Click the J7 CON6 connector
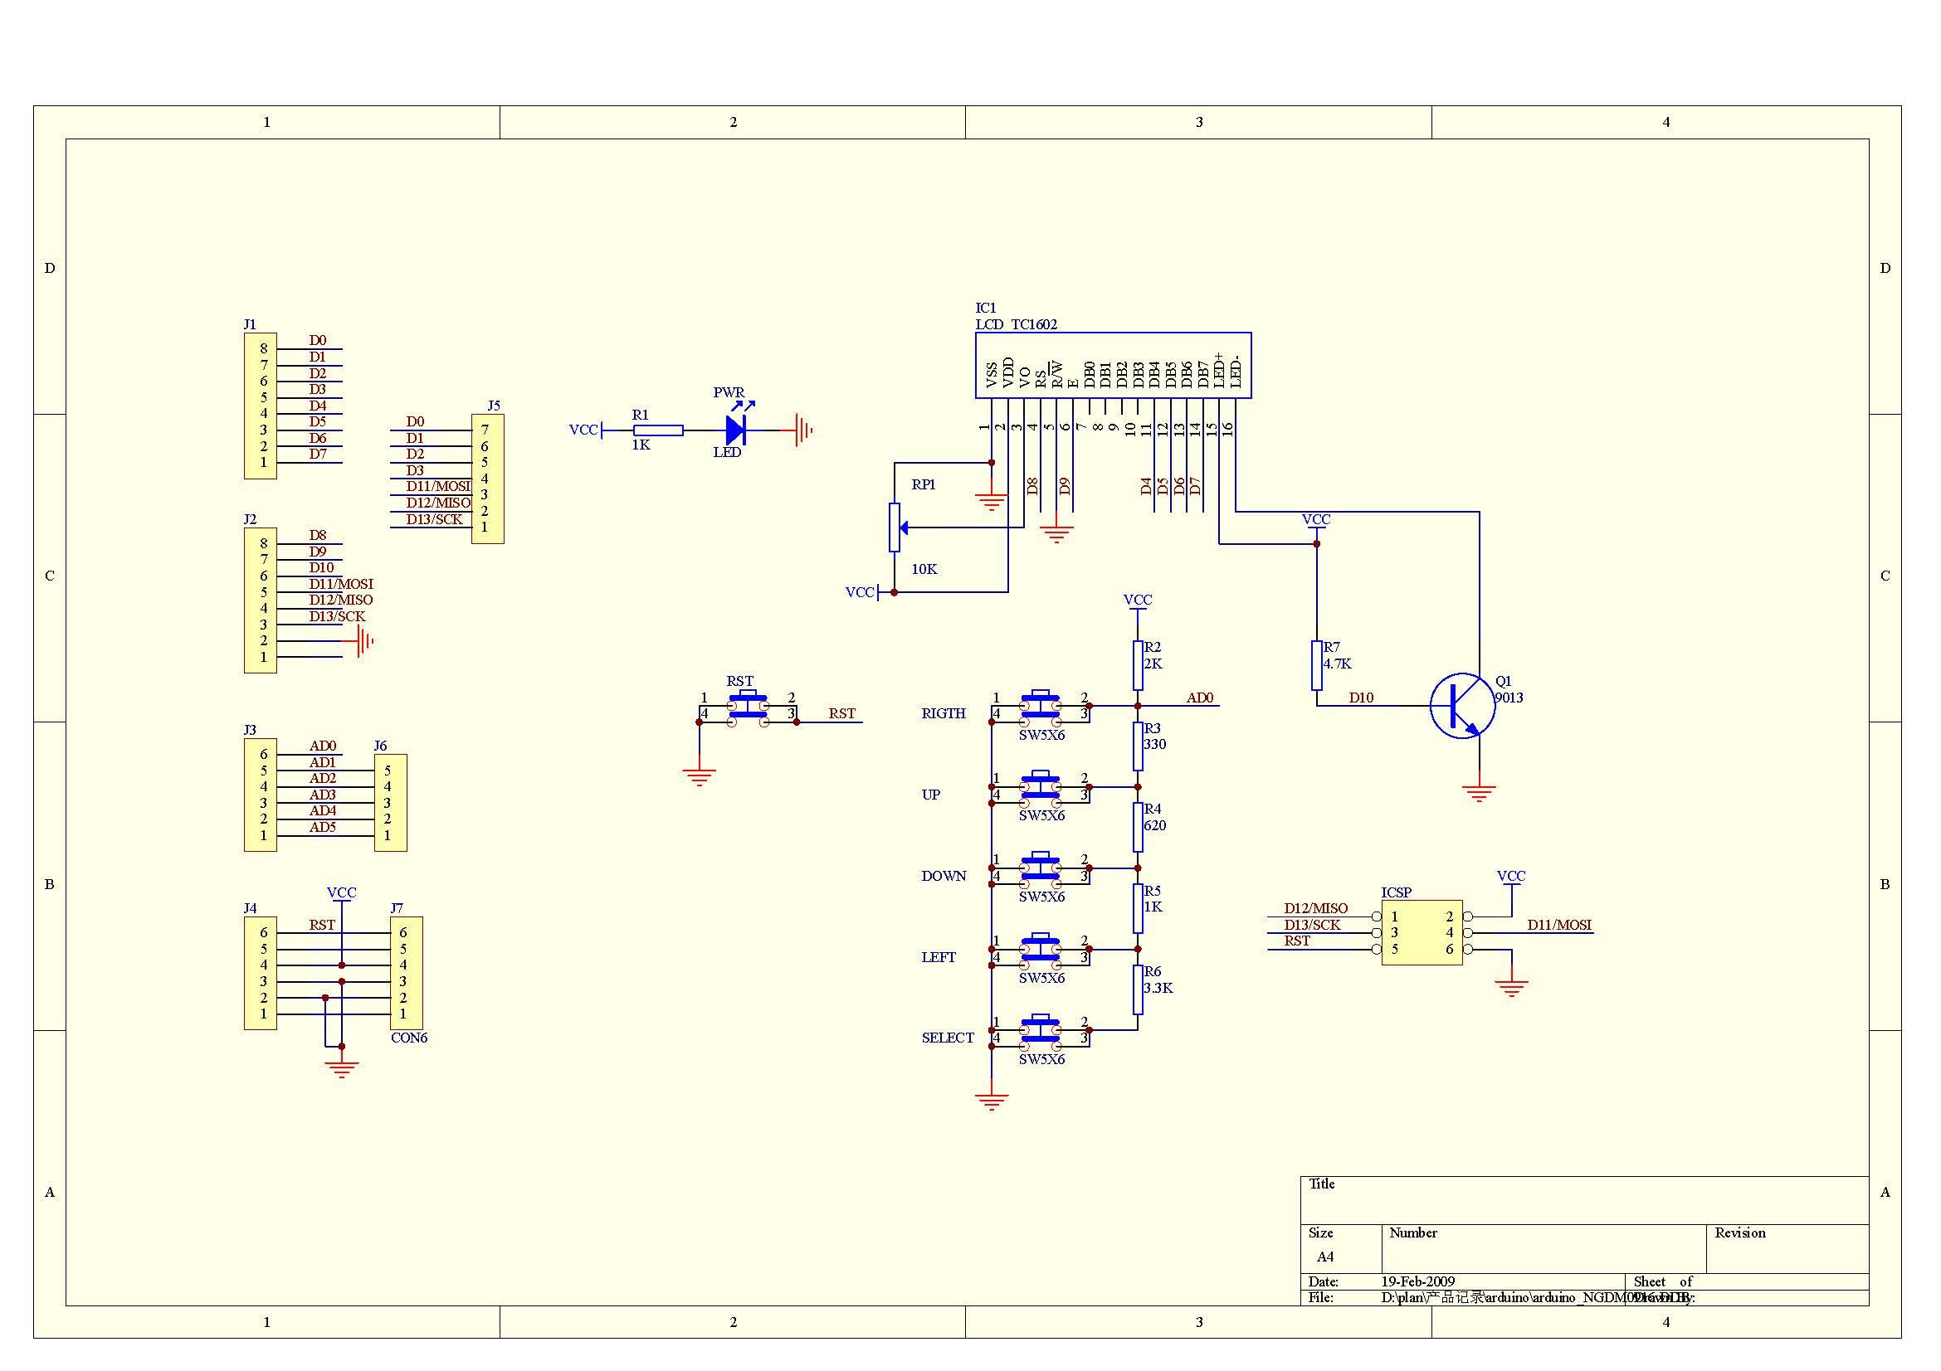1941x1371 pixels. 407,973
